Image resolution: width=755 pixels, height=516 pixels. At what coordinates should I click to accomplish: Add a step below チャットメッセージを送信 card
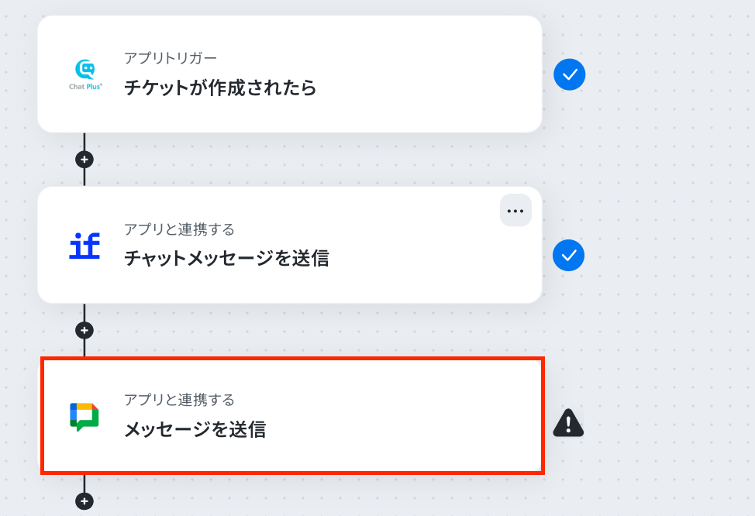tap(84, 330)
